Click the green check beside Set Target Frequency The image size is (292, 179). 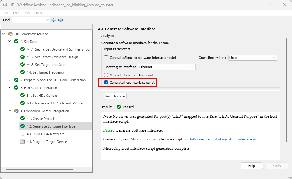(x=22, y=72)
